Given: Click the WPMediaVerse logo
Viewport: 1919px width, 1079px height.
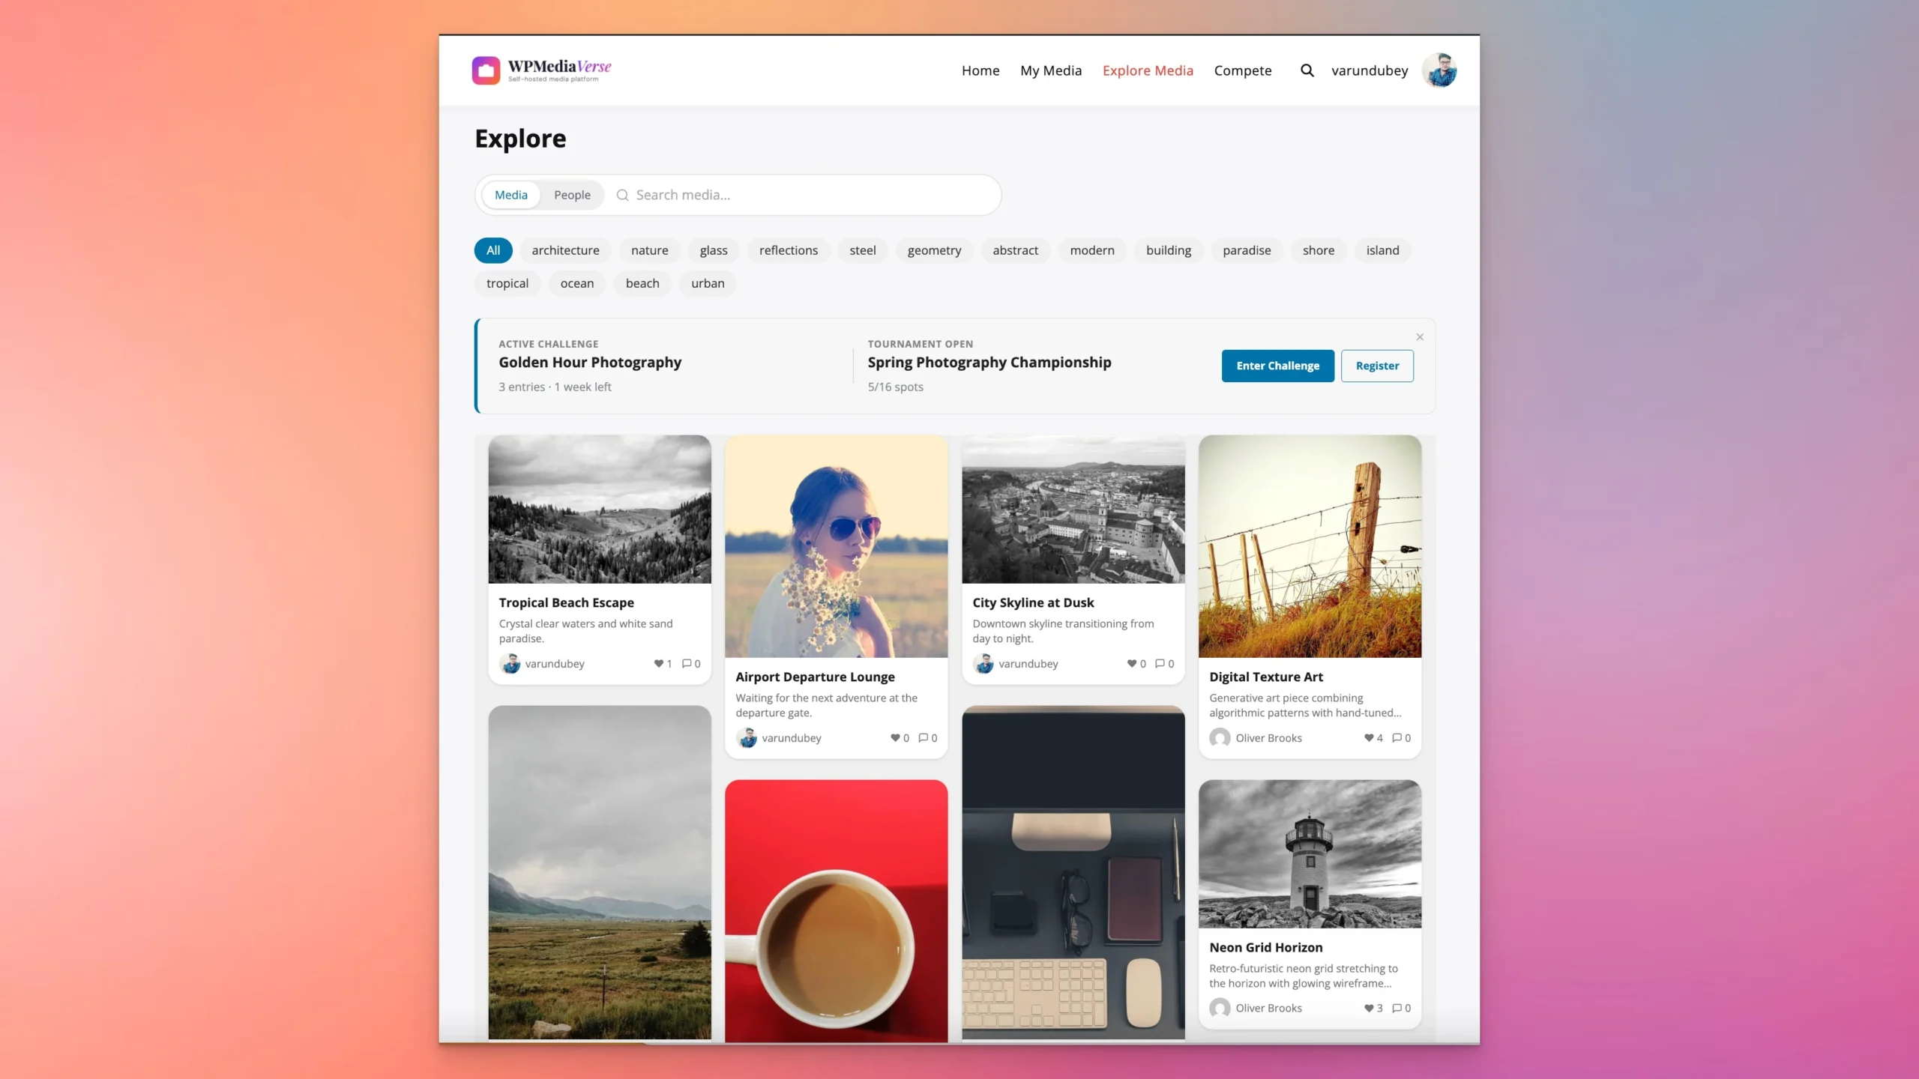Looking at the screenshot, I should pos(541,70).
